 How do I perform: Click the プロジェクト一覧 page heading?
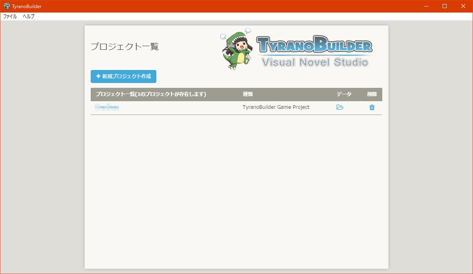tap(125, 47)
